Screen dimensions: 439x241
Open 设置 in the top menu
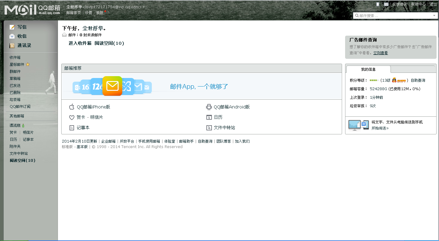point(88,13)
